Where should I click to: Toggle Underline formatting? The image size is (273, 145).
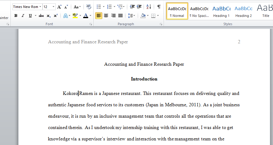[x=30, y=16]
